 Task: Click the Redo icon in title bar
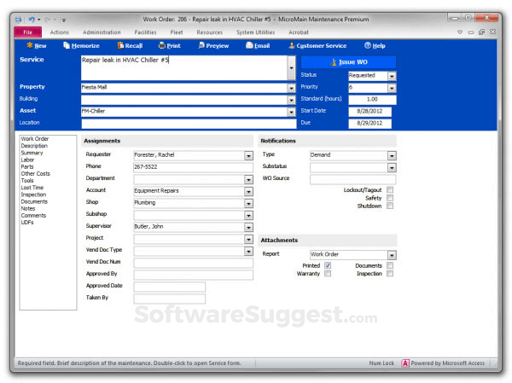coord(47,20)
